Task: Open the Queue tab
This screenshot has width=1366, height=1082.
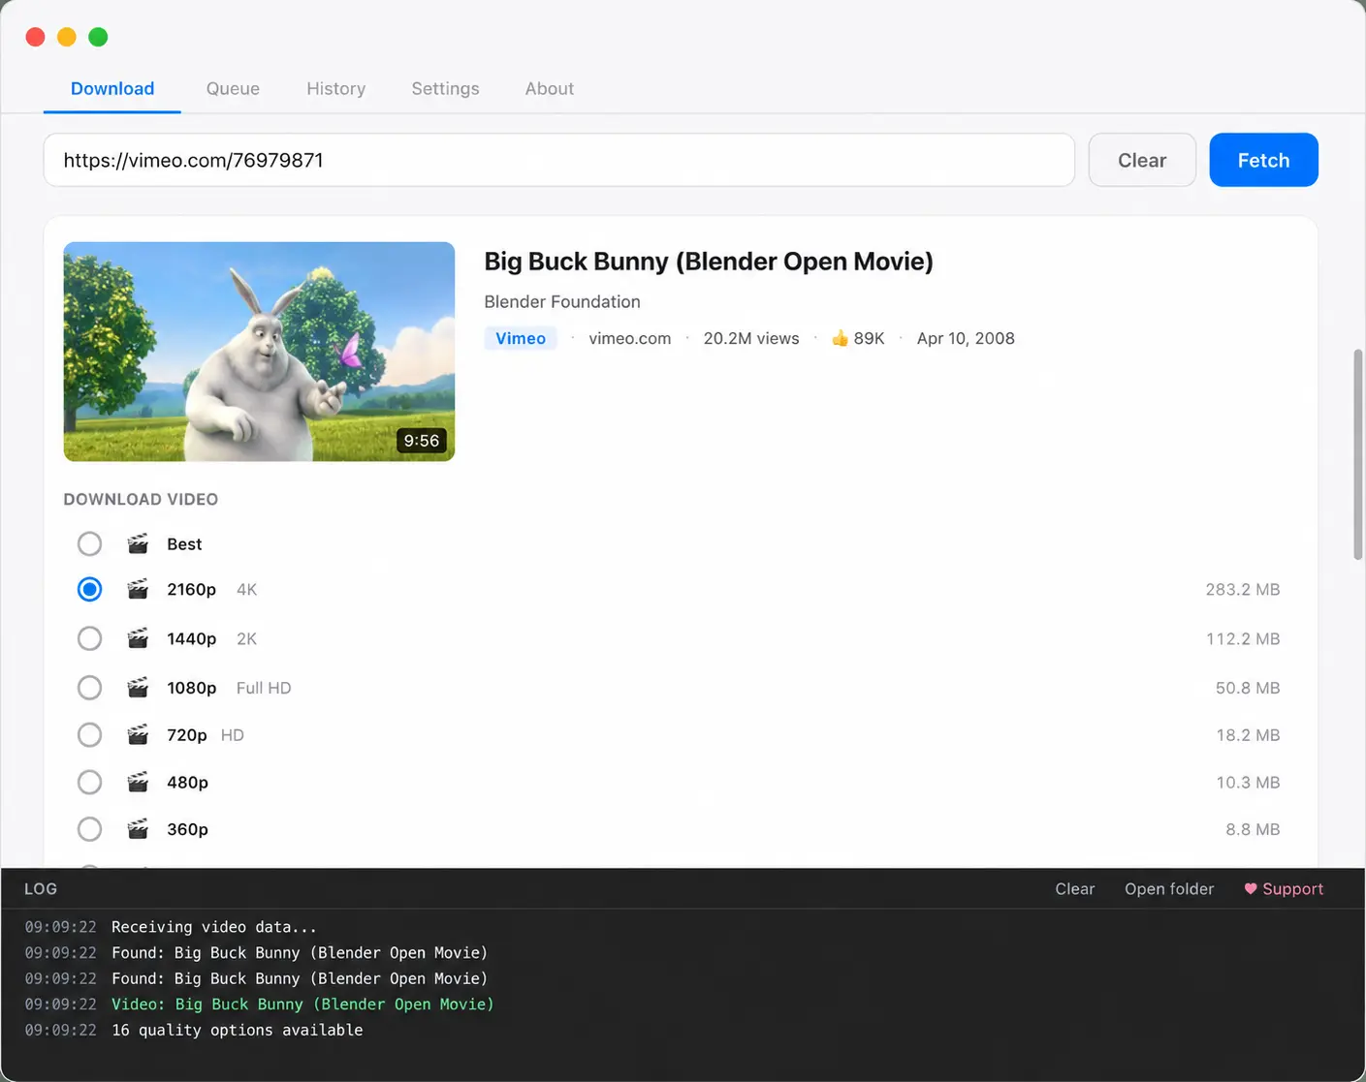Action: click(233, 88)
